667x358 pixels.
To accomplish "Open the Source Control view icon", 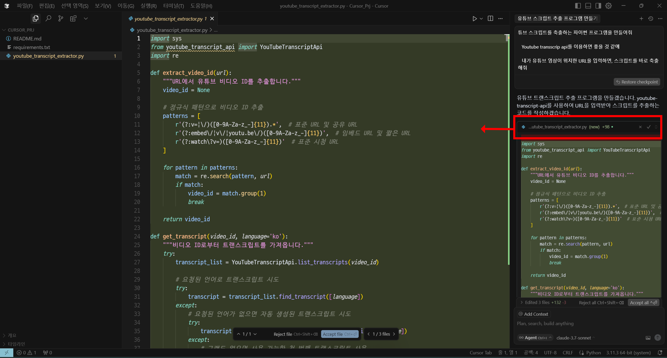I will point(61,19).
